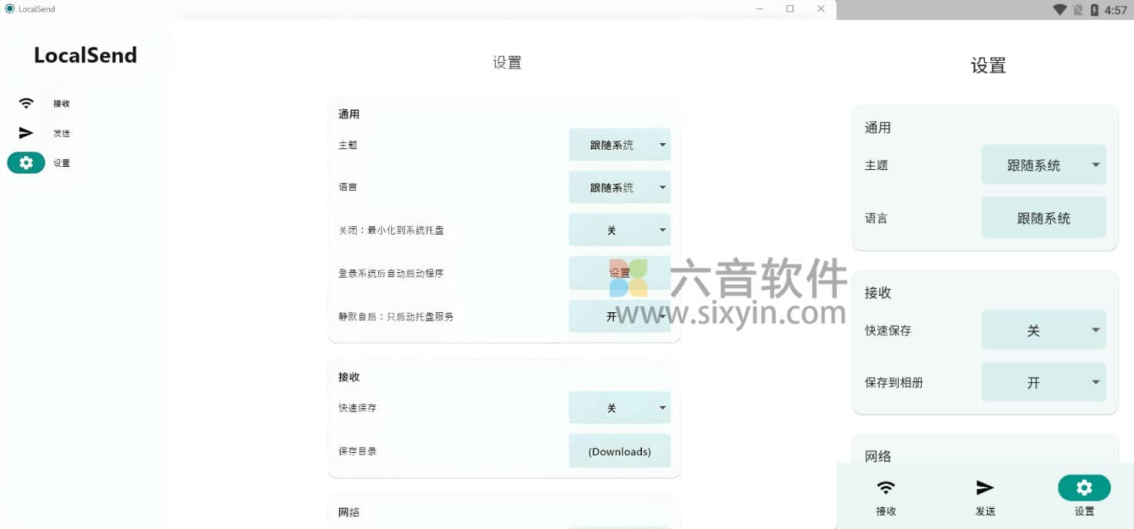Click the green settings gear icon in the sidebar
Viewport: 1134px width, 529px height.
click(25, 162)
